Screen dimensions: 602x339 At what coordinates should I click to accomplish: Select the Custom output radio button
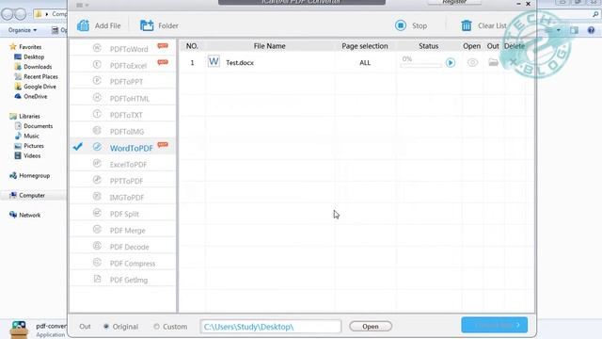click(156, 327)
